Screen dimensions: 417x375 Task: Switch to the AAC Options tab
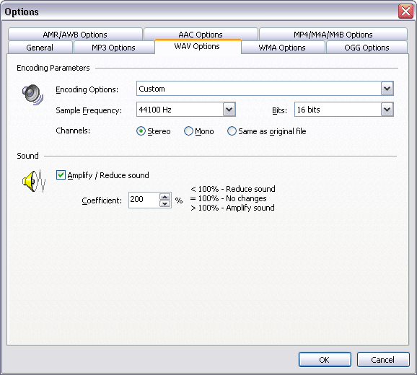click(201, 35)
